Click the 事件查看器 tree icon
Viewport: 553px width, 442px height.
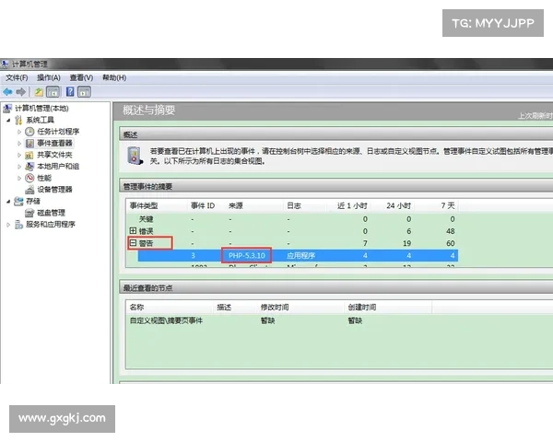click(x=29, y=143)
